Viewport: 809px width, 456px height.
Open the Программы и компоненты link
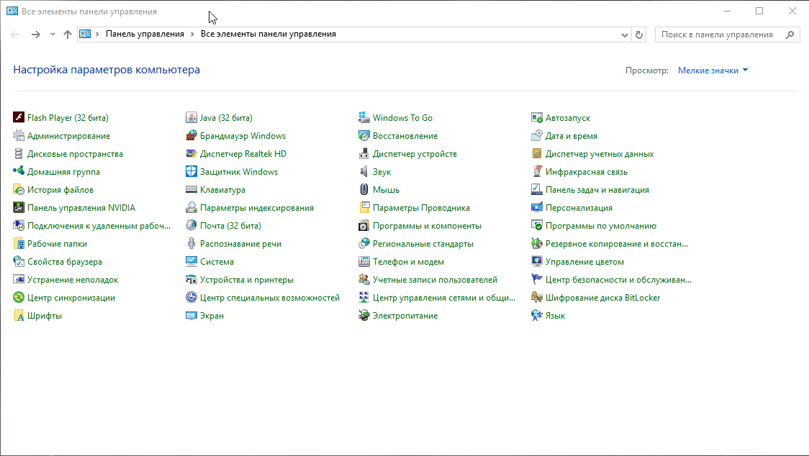click(428, 225)
